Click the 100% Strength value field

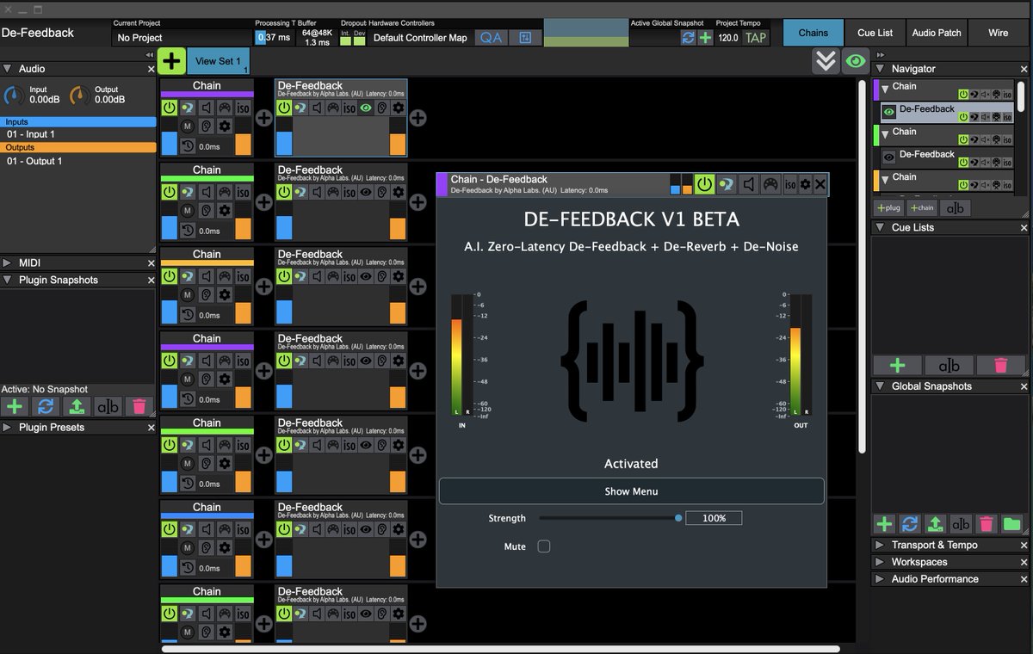pyautogui.click(x=714, y=518)
